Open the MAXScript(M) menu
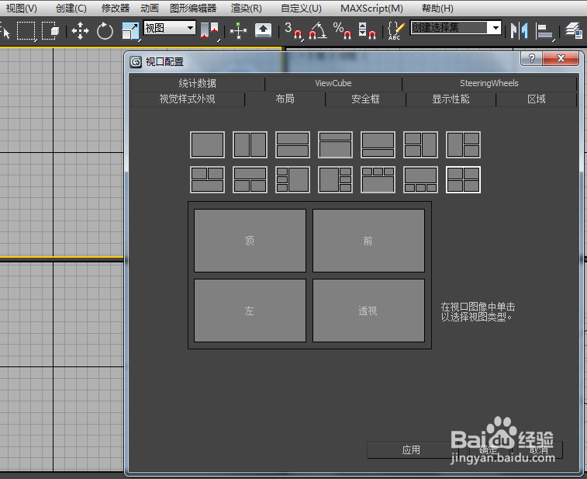 (371, 8)
